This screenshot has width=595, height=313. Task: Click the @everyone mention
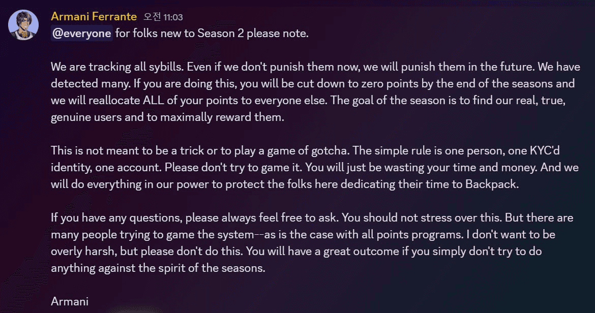coord(81,34)
